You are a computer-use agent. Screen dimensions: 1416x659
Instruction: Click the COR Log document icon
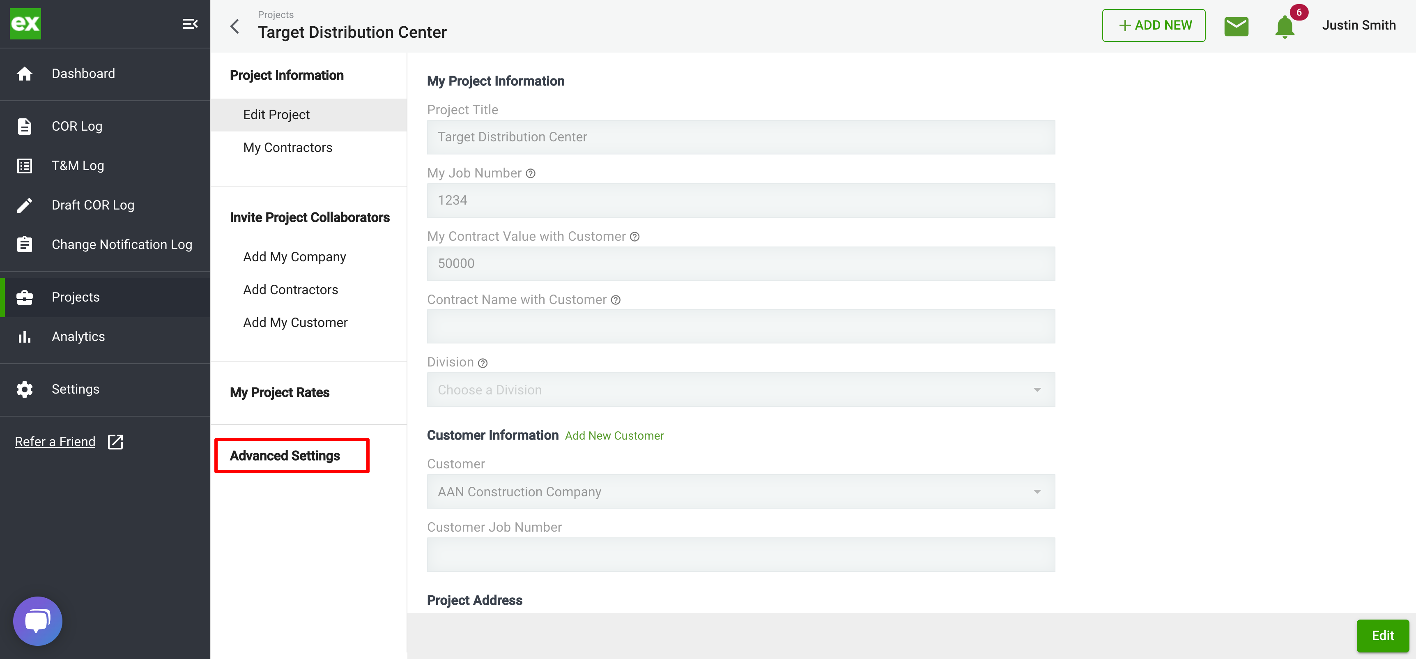point(24,126)
